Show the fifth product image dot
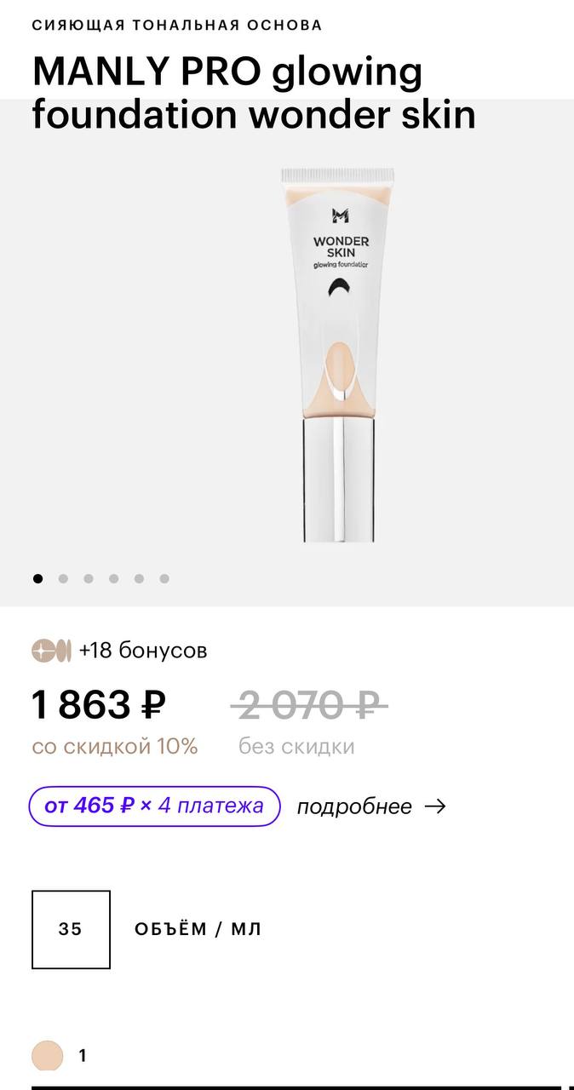 pos(139,579)
